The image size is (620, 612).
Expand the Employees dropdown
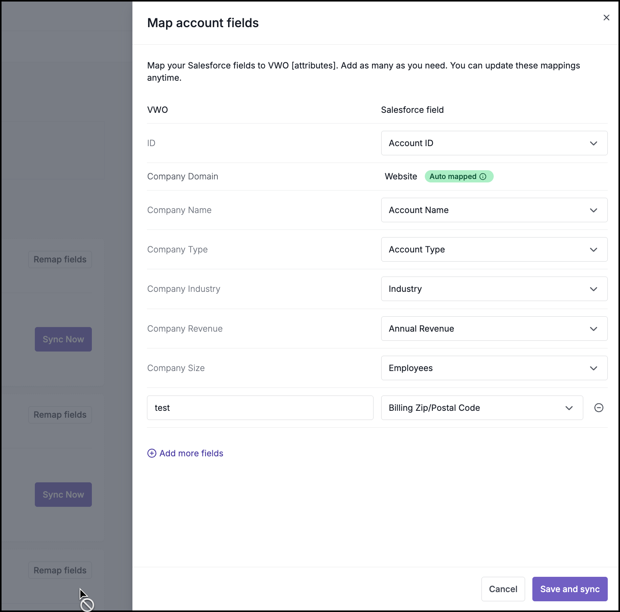pos(494,368)
